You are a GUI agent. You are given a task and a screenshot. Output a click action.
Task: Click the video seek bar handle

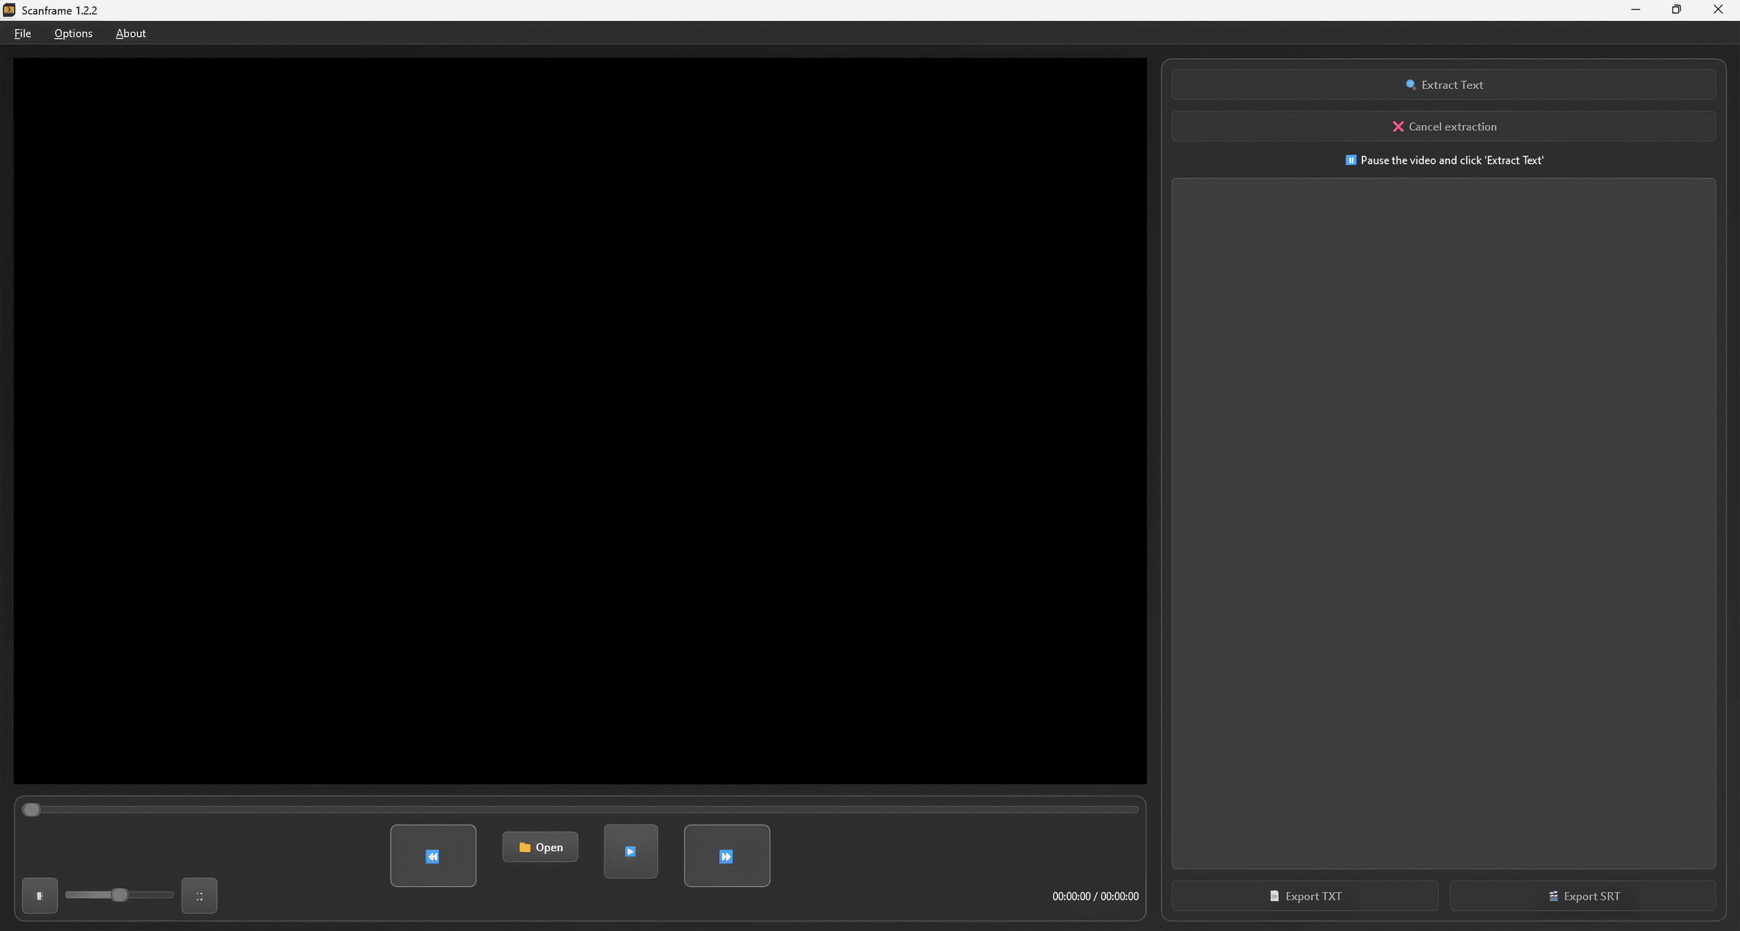coord(31,809)
